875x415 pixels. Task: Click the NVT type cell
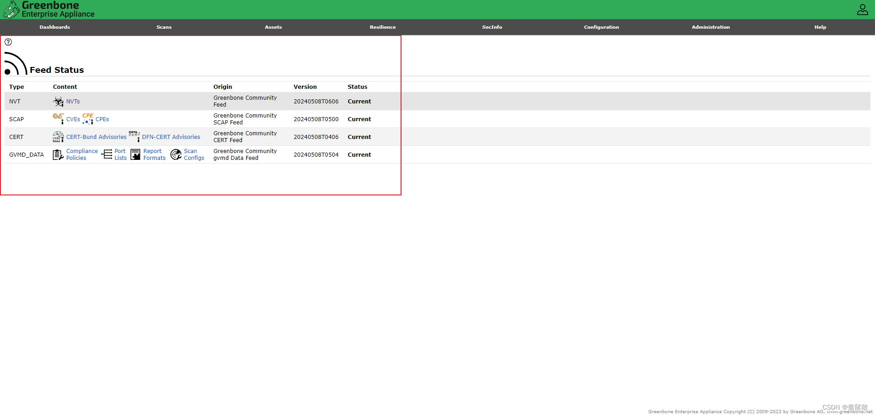pyautogui.click(x=15, y=102)
